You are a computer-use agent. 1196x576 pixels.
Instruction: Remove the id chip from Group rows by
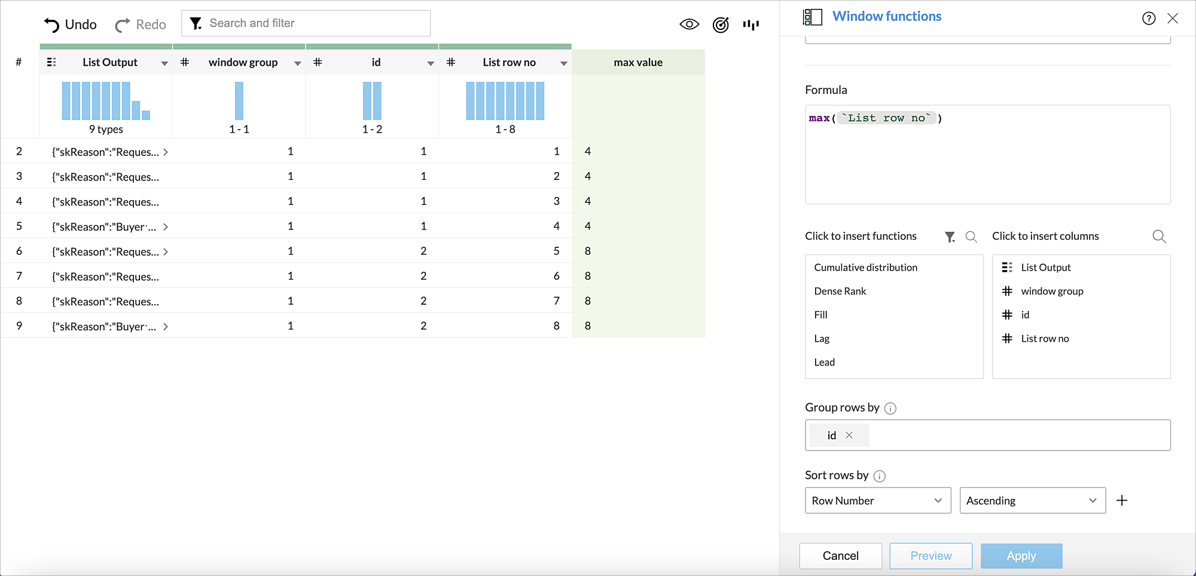[x=849, y=435]
